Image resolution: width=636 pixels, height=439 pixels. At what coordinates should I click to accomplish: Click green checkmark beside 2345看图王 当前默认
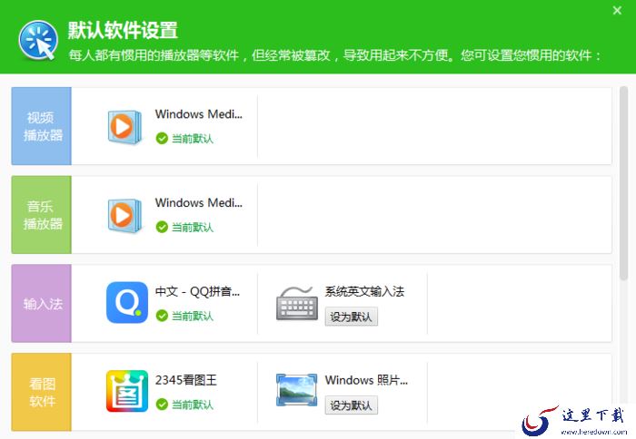tap(162, 405)
